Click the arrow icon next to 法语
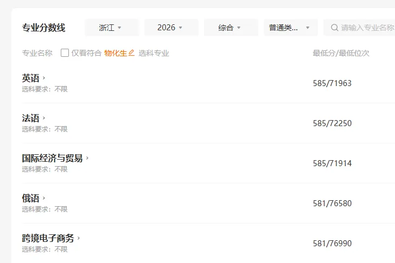The width and height of the screenshot is (395, 263). [44, 118]
